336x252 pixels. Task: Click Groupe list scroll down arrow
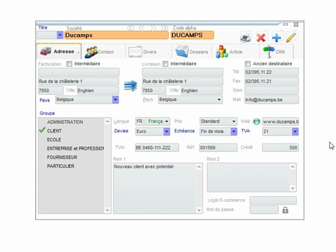(107, 210)
